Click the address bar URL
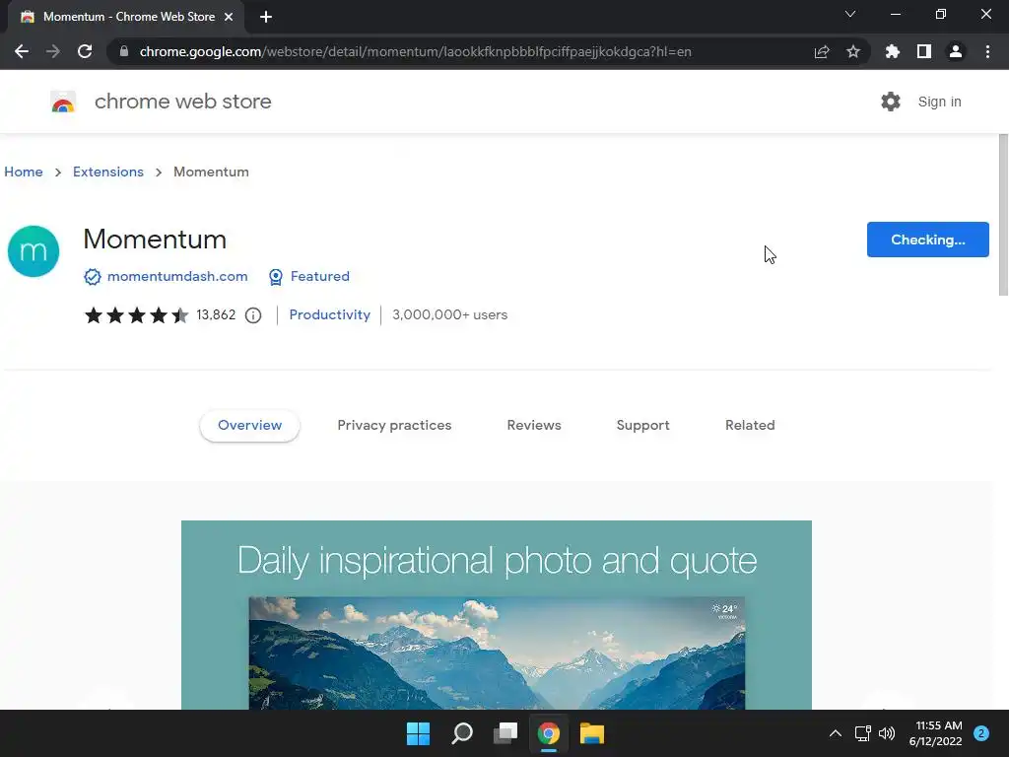Image resolution: width=1009 pixels, height=757 pixels. click(x=415, y=51)
